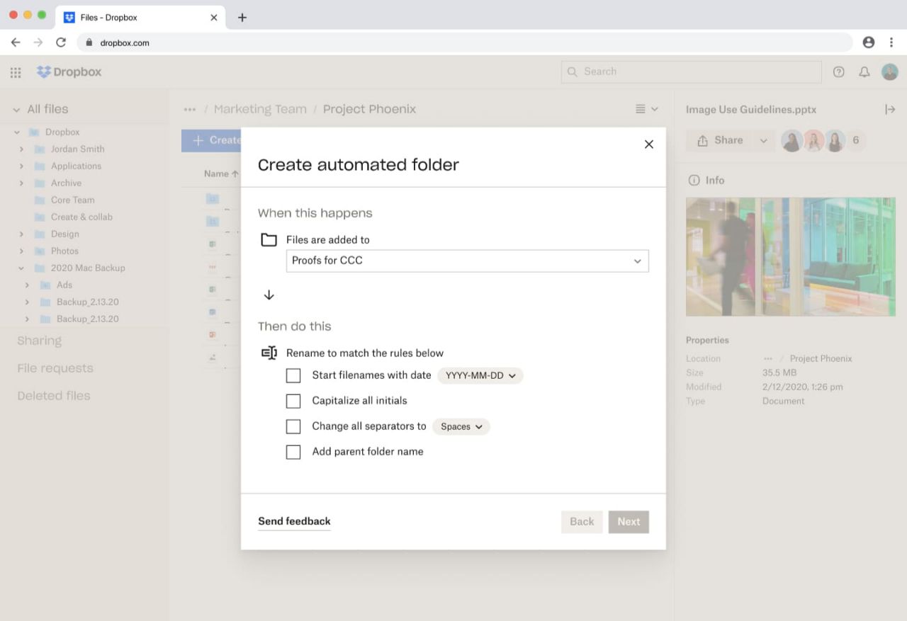
Task: Click the panel collapse arrow beside Image Use Guidelines.pptx
Action: (x=891, y=109)
